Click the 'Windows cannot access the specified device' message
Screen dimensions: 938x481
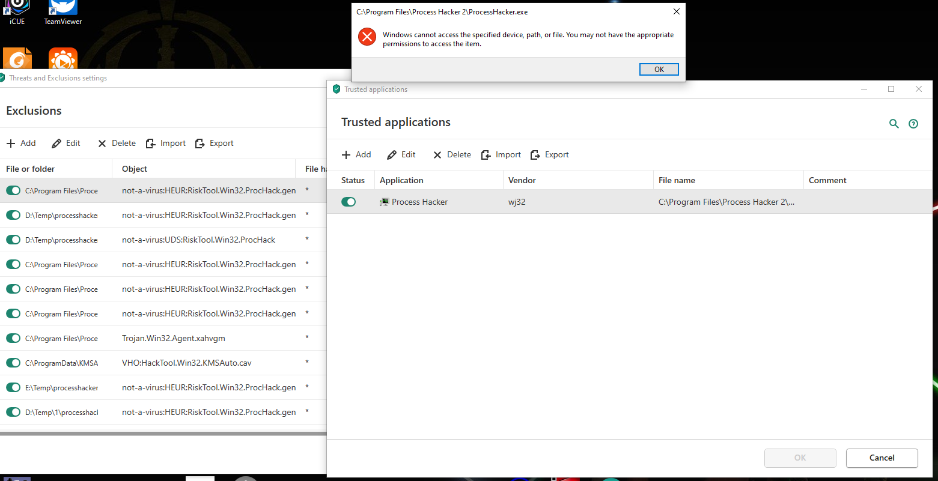pyautogui.click(x=528, y=40)
